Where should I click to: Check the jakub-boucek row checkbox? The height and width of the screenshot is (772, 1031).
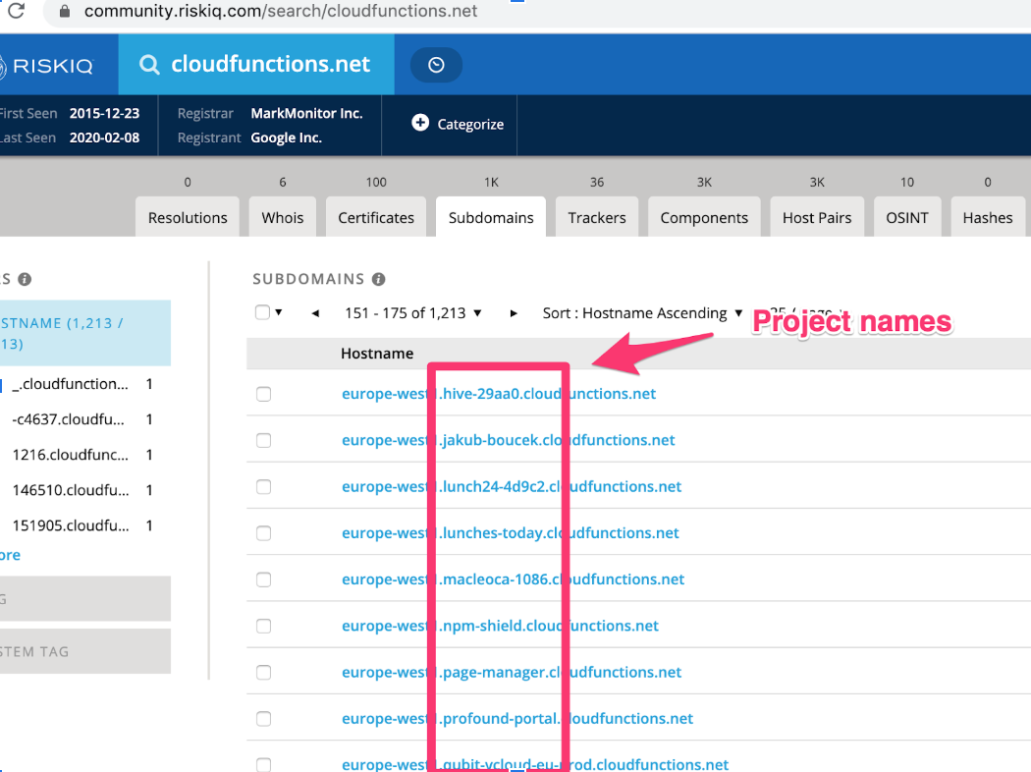pyautogui.click(x=264, y=441)
